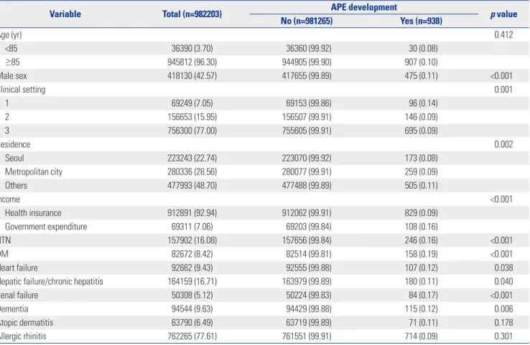Click cell 158 (0.19)
530x345 pixels.
click(421, 254)
